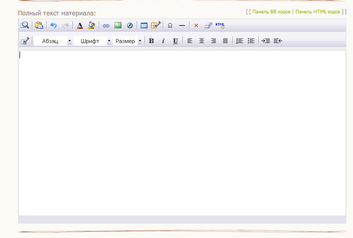353x238 pixels.
Task: Toggle bulleted list
Action: (x=251, y=41)
